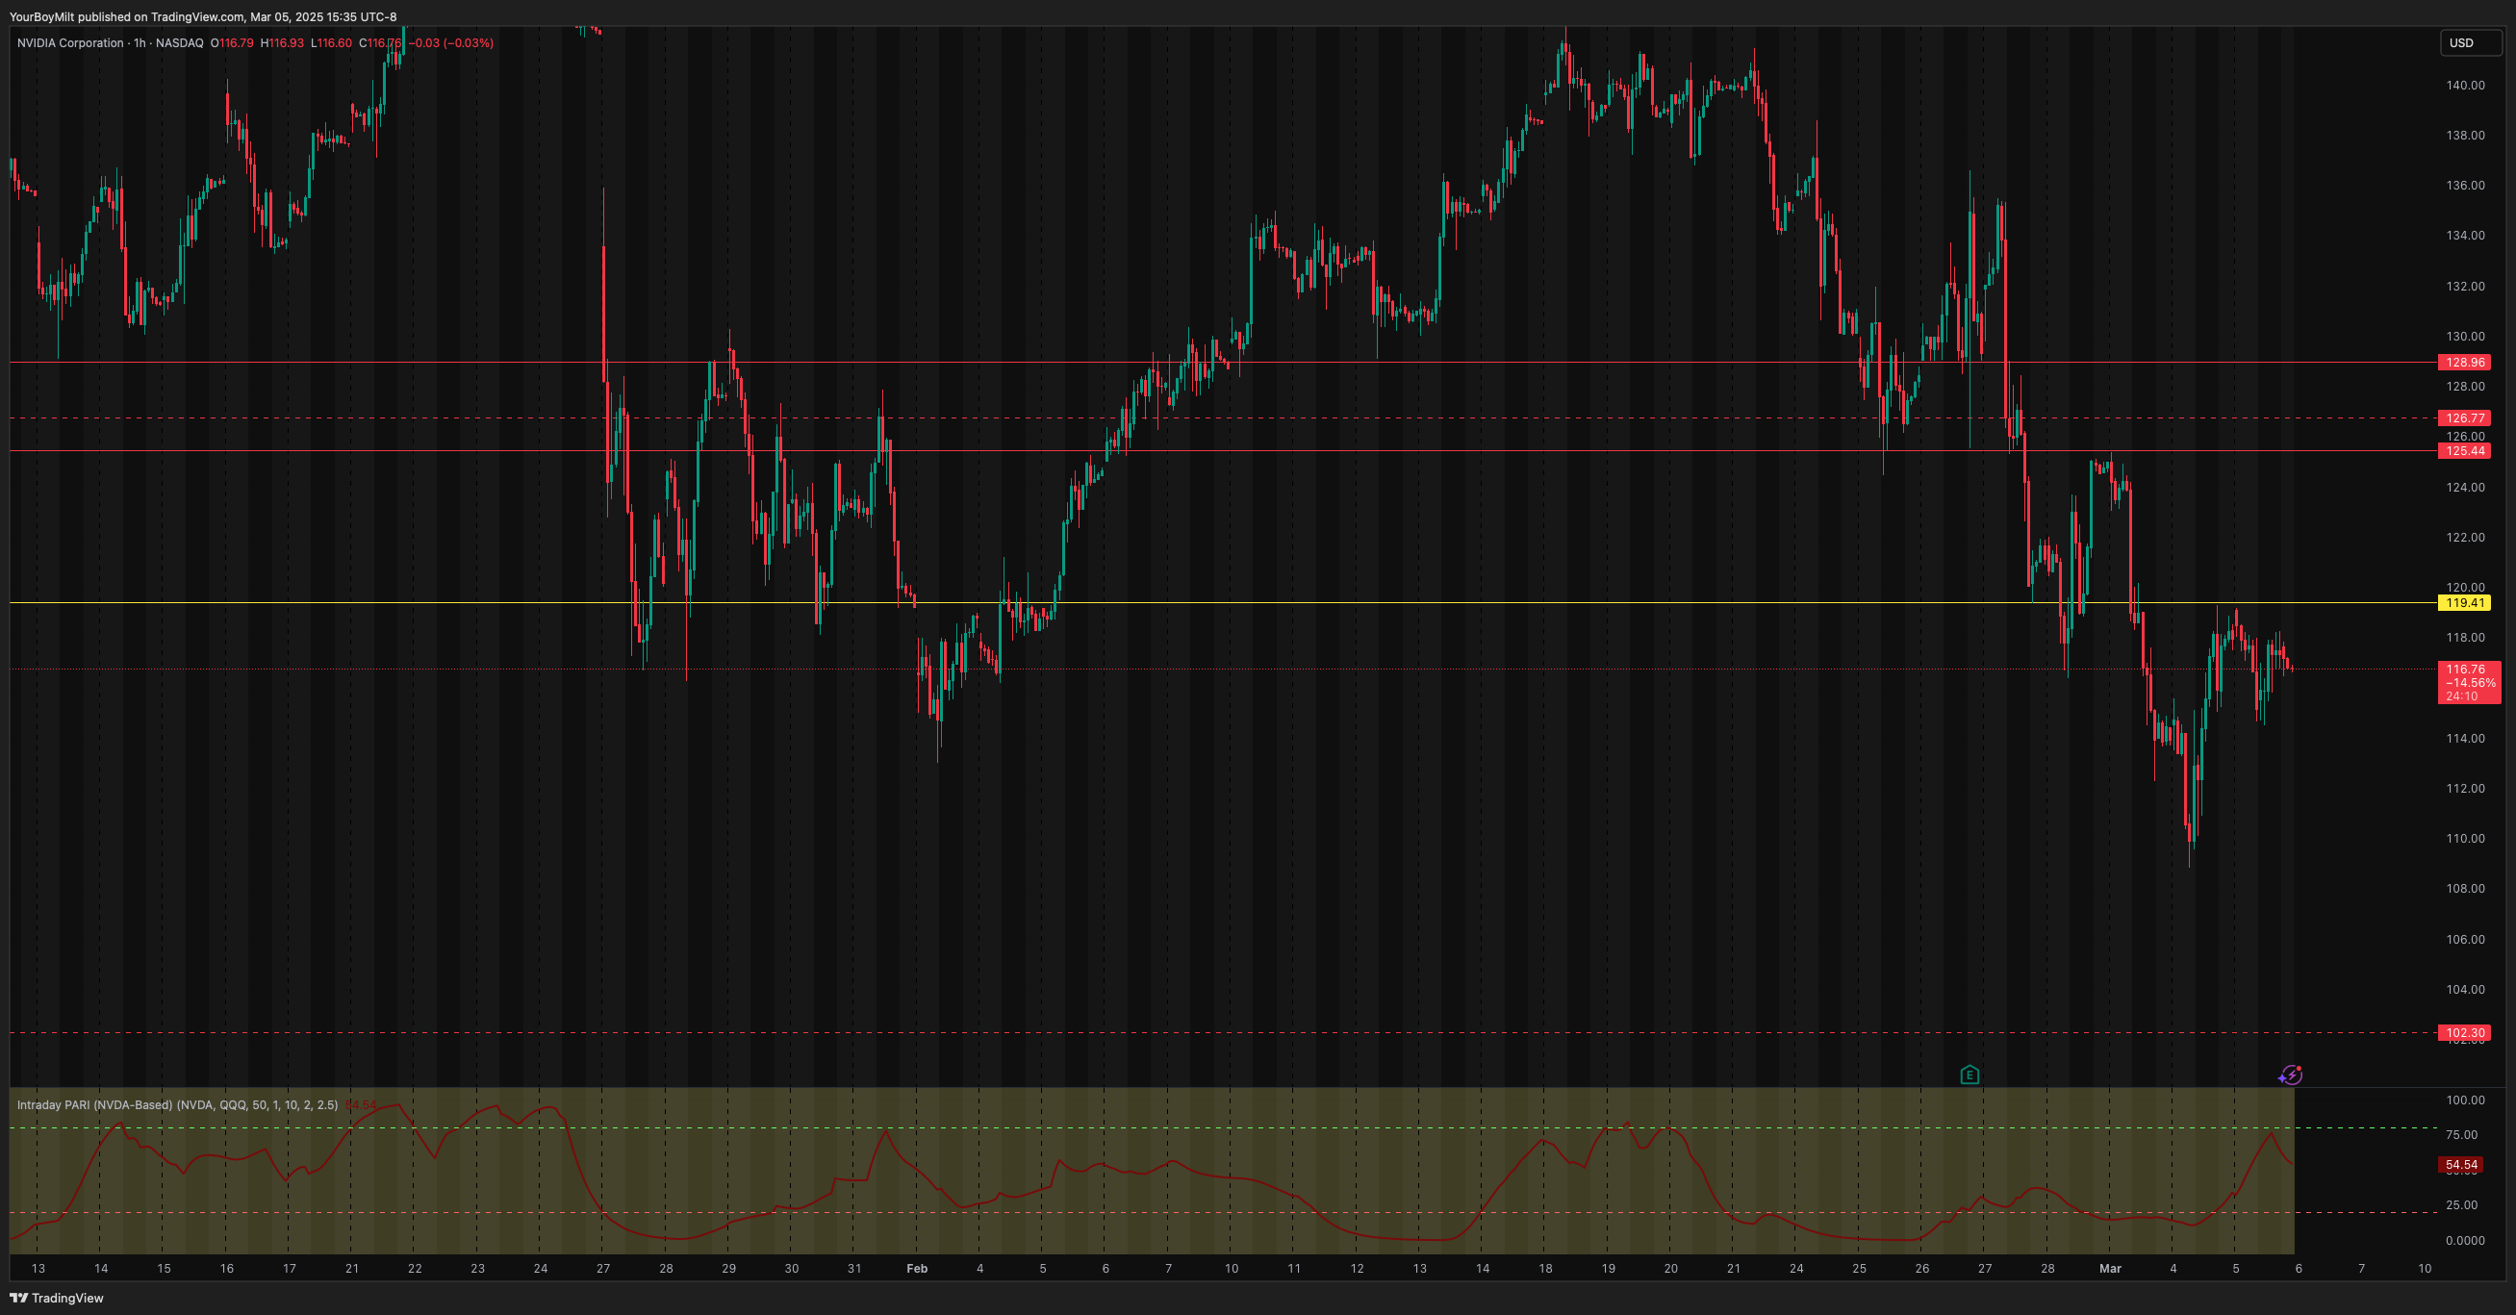2516x1315 pixels.
Task: Select the 102.30 price label
Action: (2464, 1033)
